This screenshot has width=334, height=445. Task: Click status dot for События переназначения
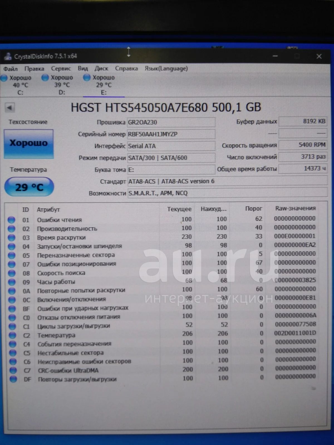coord(13,344)
